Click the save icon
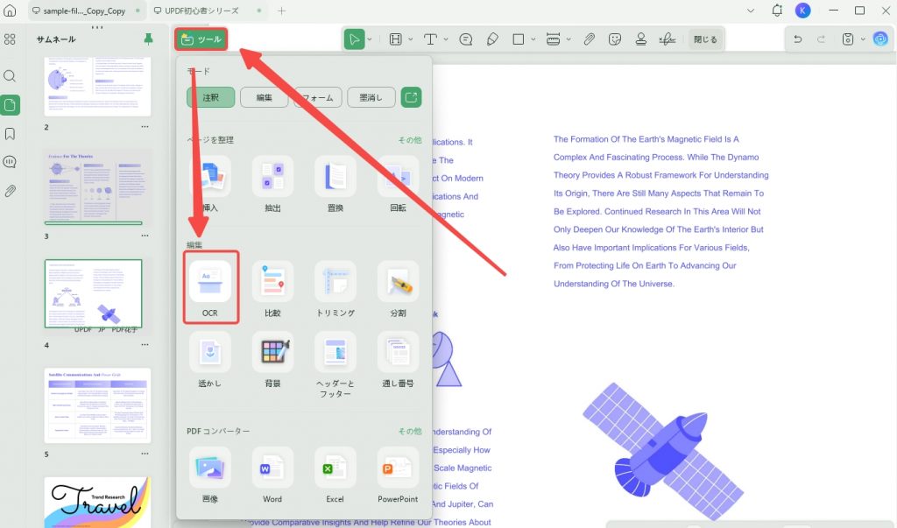This screenshot has height=528, width=897. click(x=848, y=39)
